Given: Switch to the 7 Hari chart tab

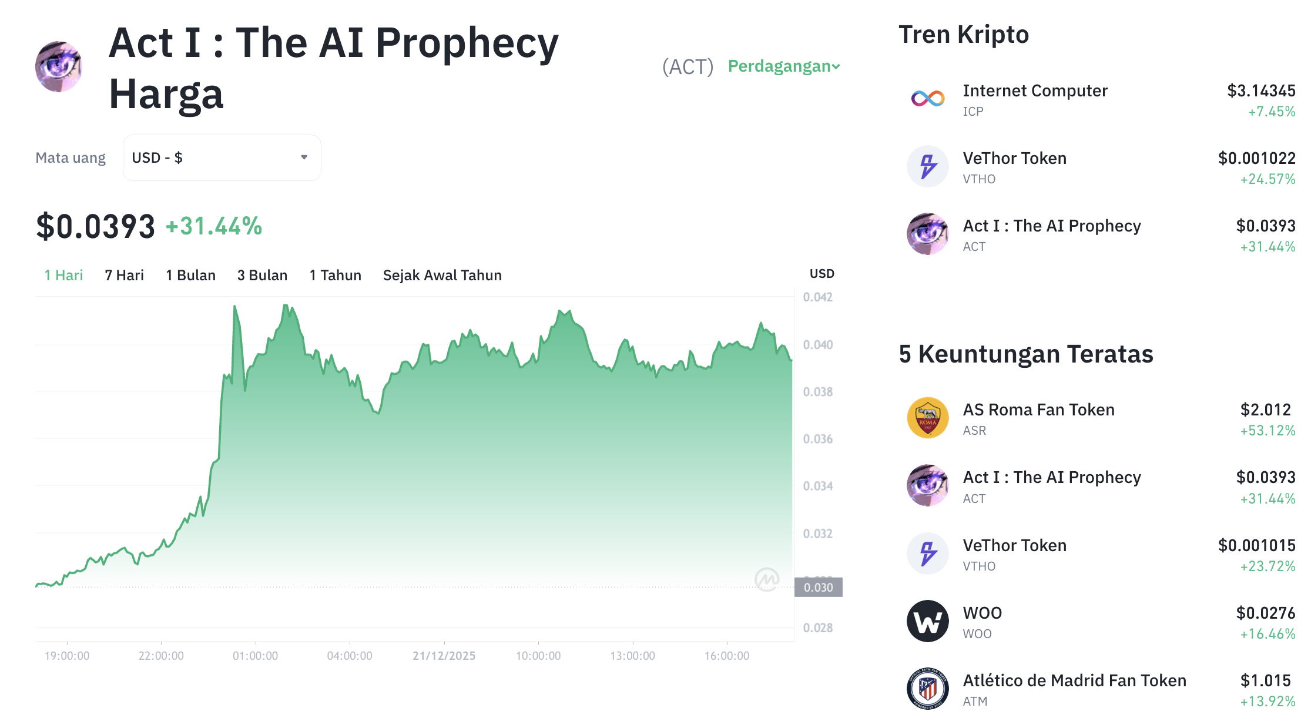Looking at the screenshot, I should coord(123,274).
